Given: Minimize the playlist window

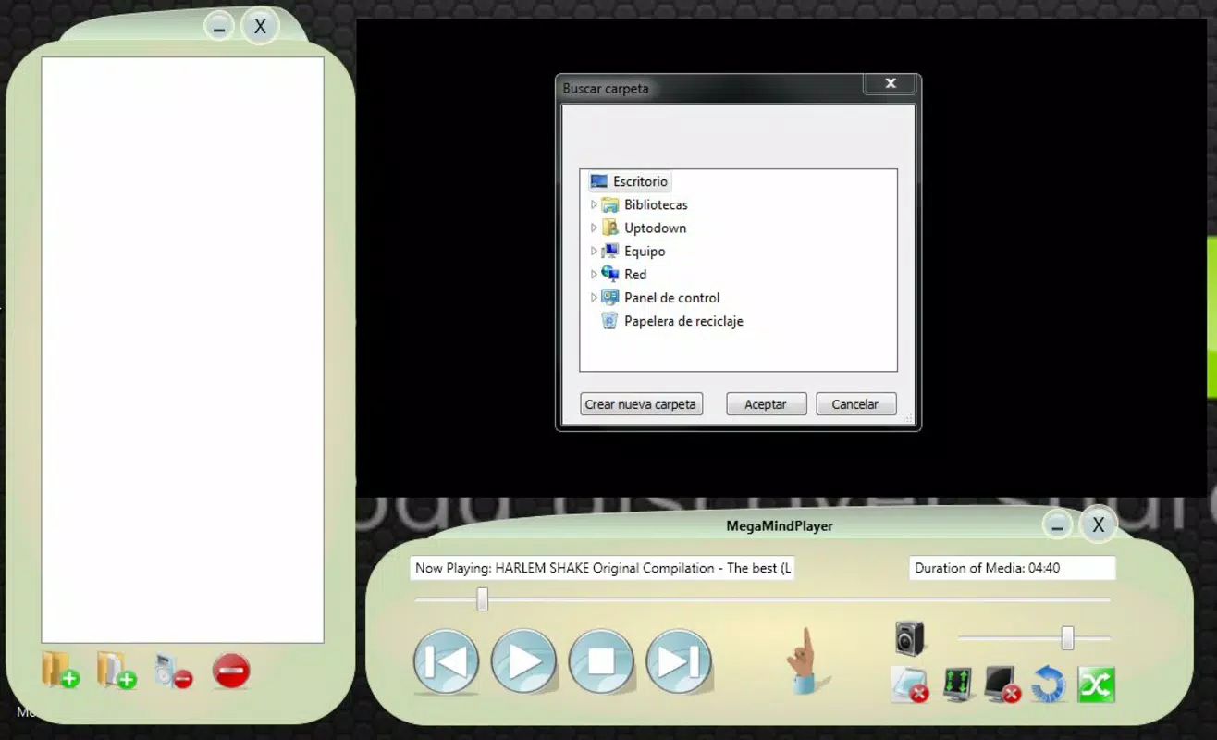Looking at the screenshot, I should [219, 27].
